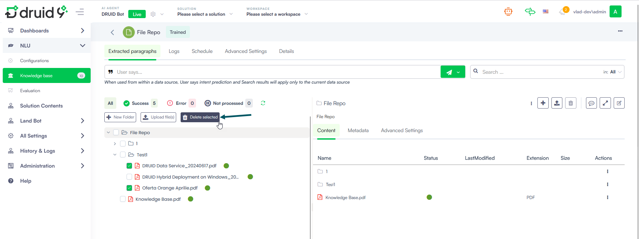
Task: Check the DRUID Hybrid Deployment file checkbox
Action: (x=129, y=177)
